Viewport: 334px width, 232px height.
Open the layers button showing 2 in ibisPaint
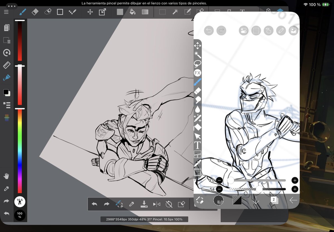pyautogui.click(x=274, y=200)
